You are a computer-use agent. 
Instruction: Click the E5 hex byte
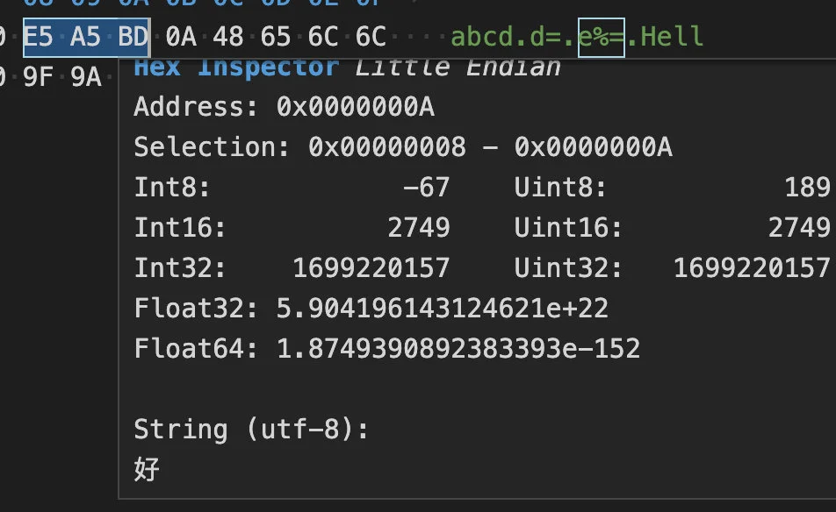[40, 36]
